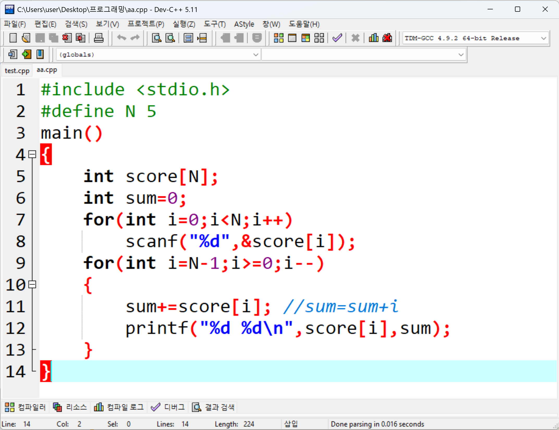The image size is (559, 430).
Task: Open the 도움말(H) menu
Action: tap(304, 24)
